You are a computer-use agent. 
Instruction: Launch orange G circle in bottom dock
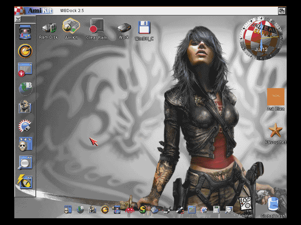[x=105, y=210]
